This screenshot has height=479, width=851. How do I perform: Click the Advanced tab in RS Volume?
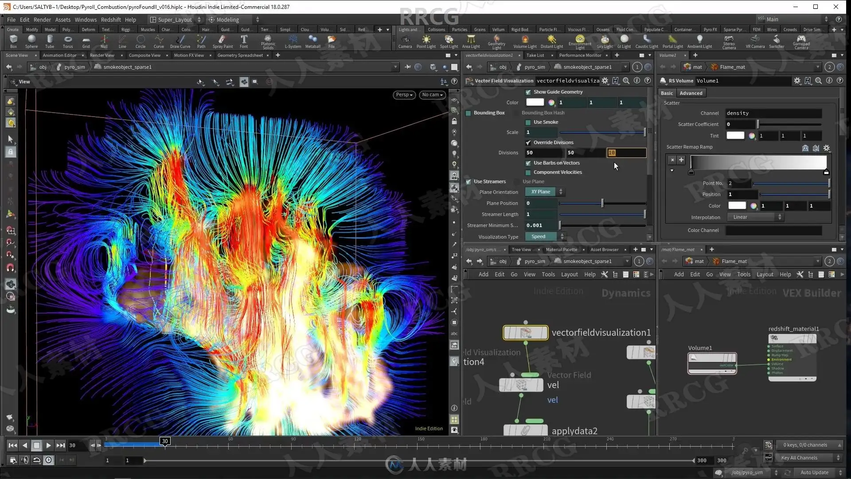[691, 93]
